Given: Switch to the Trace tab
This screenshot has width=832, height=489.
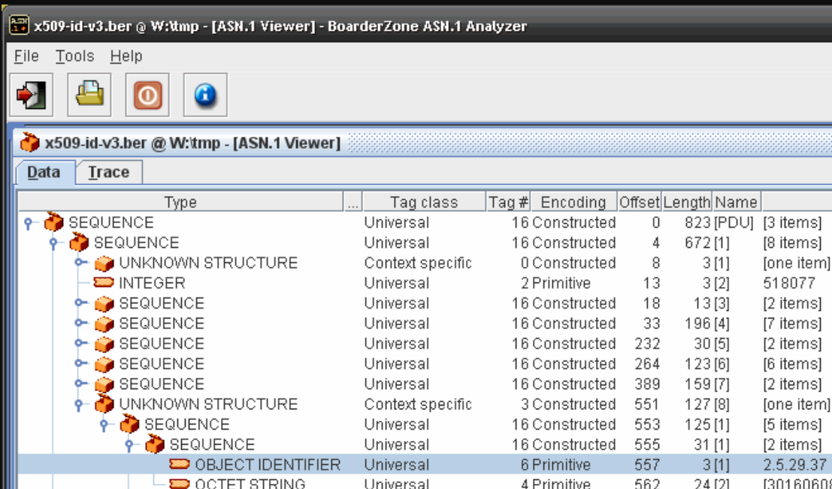Looking at the screenshot, I should (x=109, y=172).
